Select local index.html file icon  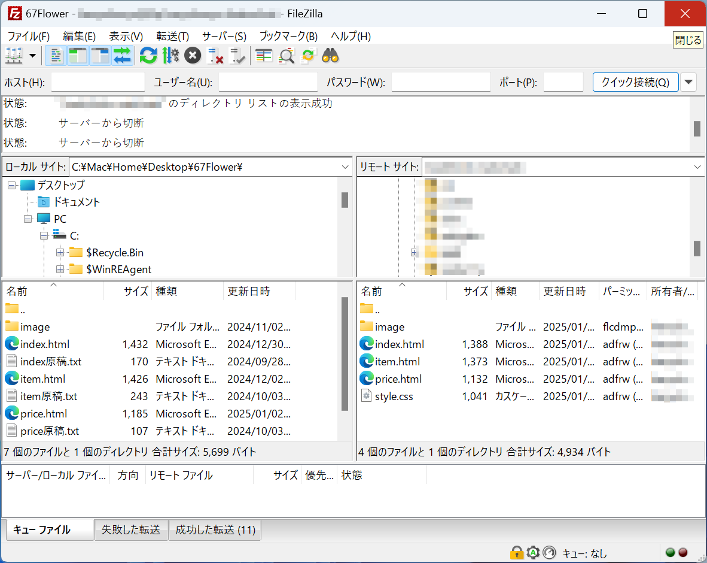[12, 344]
